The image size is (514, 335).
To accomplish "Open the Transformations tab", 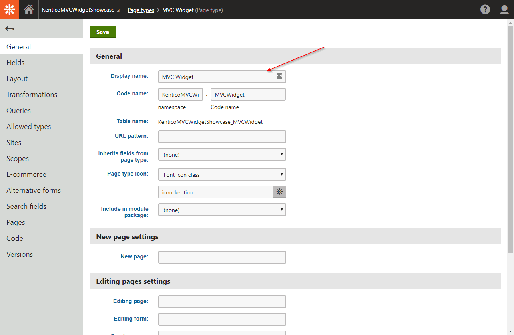I will (42, 94).
